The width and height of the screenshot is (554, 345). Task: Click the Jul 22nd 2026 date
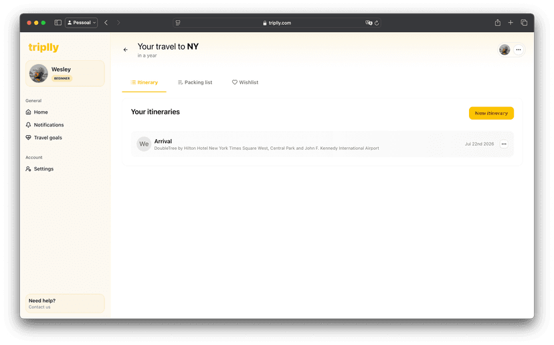pos(479,144)
